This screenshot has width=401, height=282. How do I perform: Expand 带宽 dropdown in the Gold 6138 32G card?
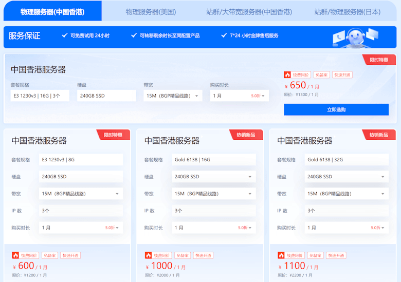coord(347,194)
